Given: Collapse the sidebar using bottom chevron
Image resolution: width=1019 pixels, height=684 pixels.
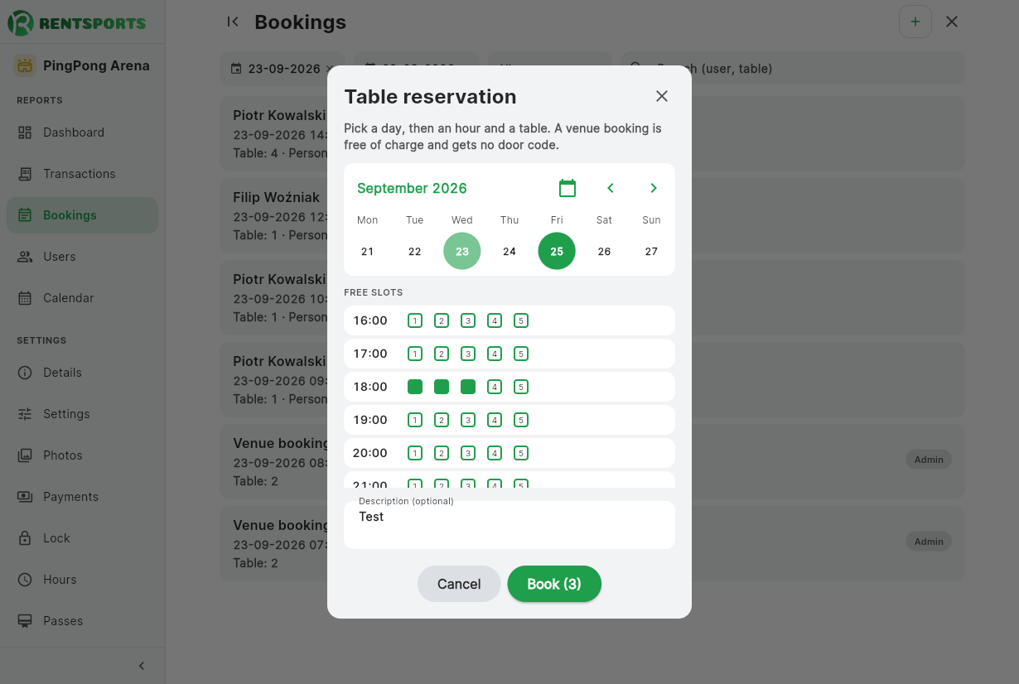Looking at the screenshot, I should coord(142,666).
